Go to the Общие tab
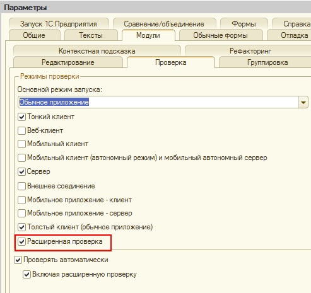311x293 pixels. (x=34, y=35)
